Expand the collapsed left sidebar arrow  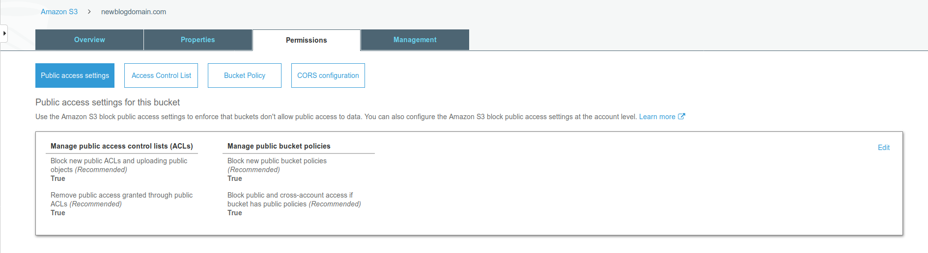pos(4,33)
